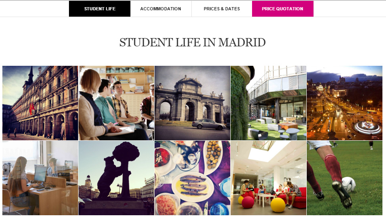
Task: Click the silver car in the arch photo
Action: pyautogui.click(x=208, y=124)
